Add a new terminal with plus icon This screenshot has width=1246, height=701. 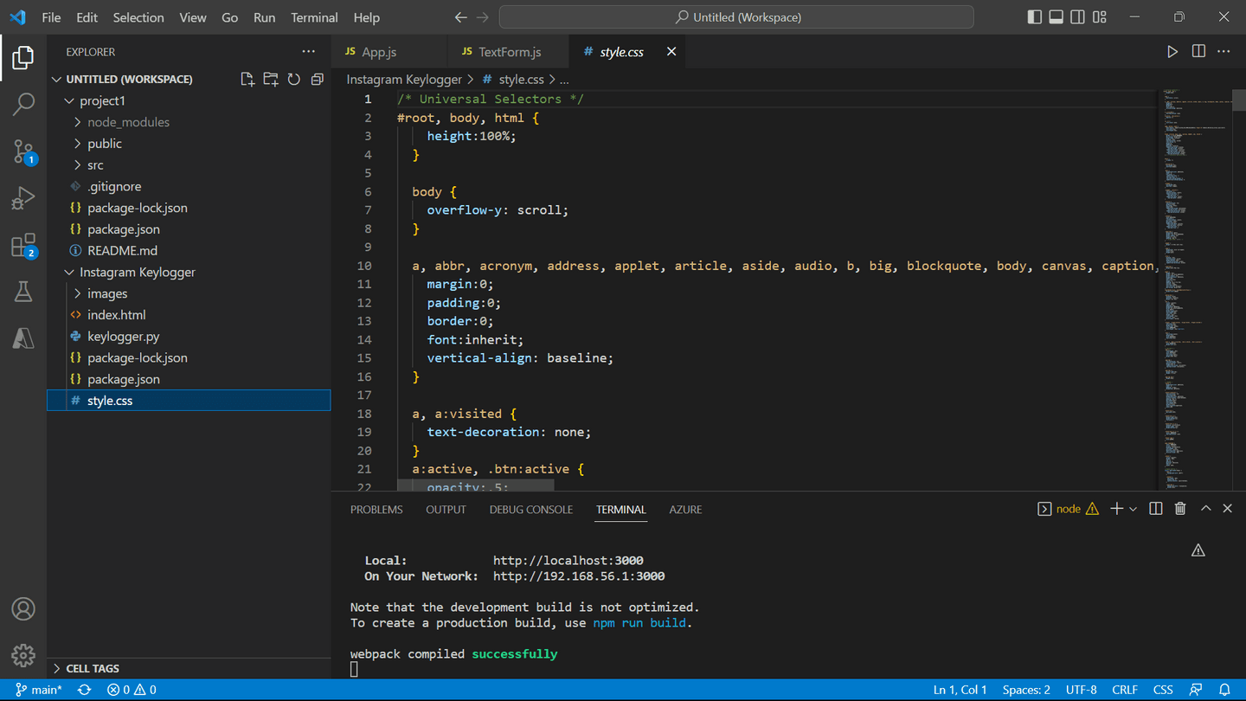1116,509
